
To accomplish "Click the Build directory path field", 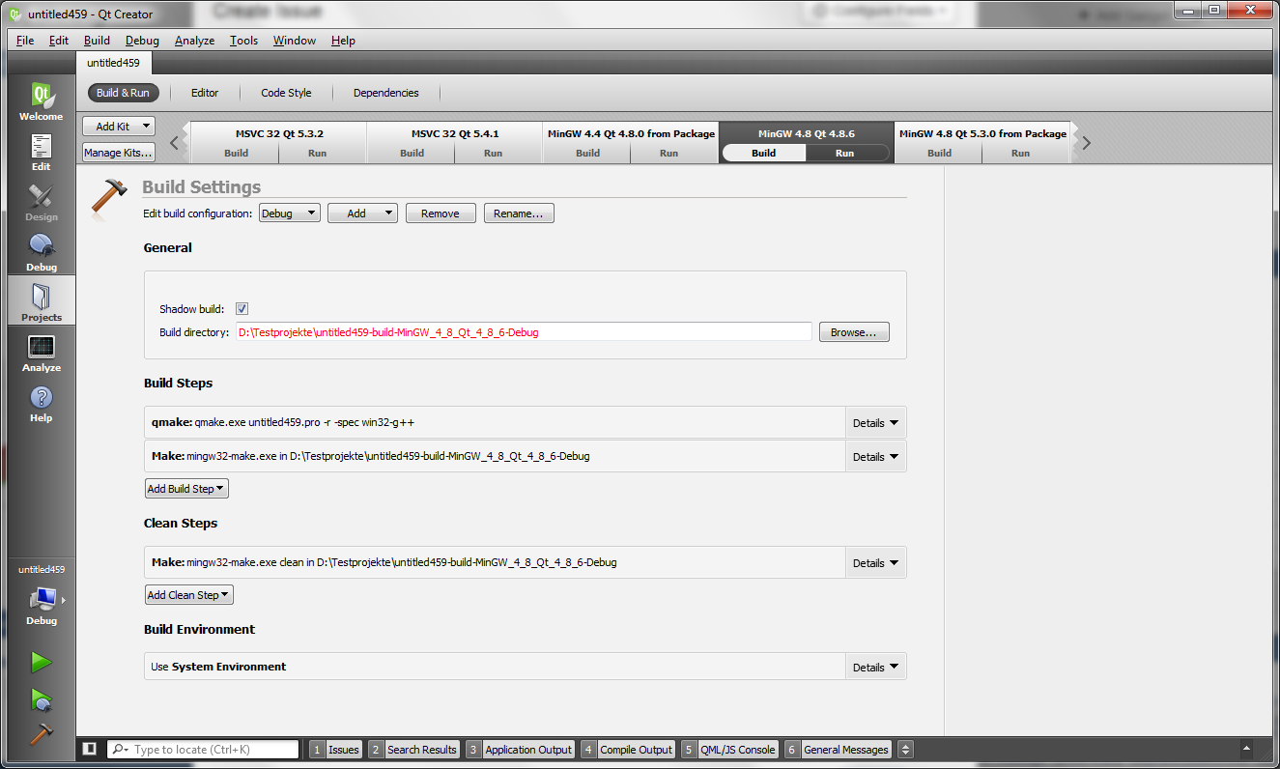I will pos(523,332).
